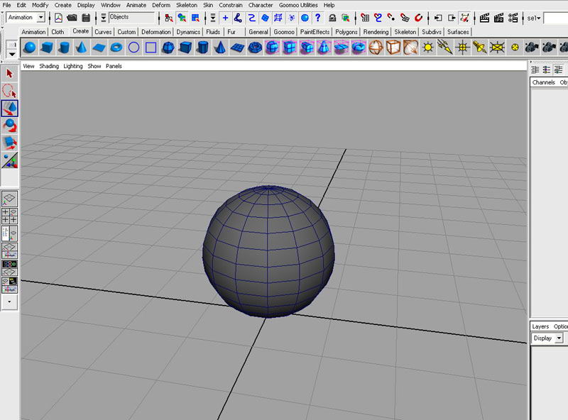This screenshot has height=420, width=568.
Task: Choose the Scale tool in the toolbox
Action: click(9, 143)
